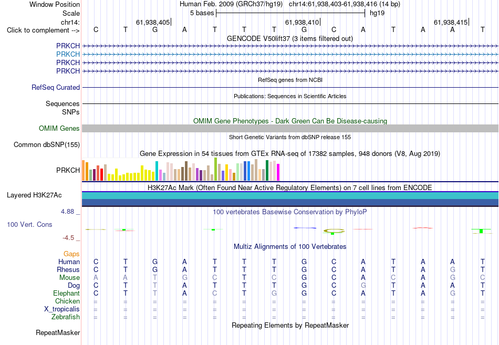Click coordinate label 61,938,415
The height and width of the screenshot is (345, 499).
(451, 22)
